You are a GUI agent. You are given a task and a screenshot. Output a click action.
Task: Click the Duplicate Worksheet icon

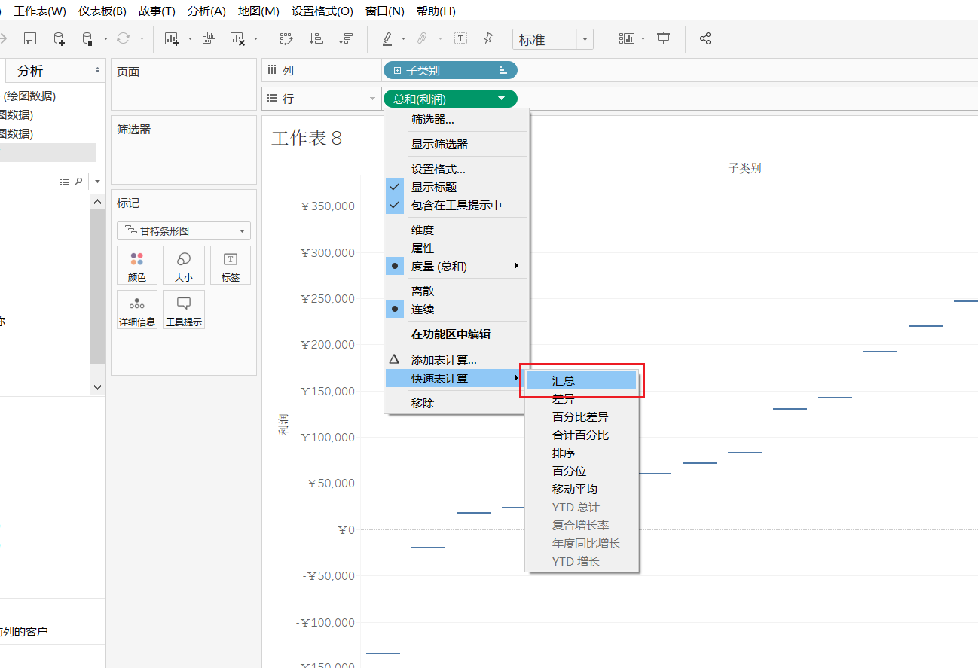tap(209, 38)
